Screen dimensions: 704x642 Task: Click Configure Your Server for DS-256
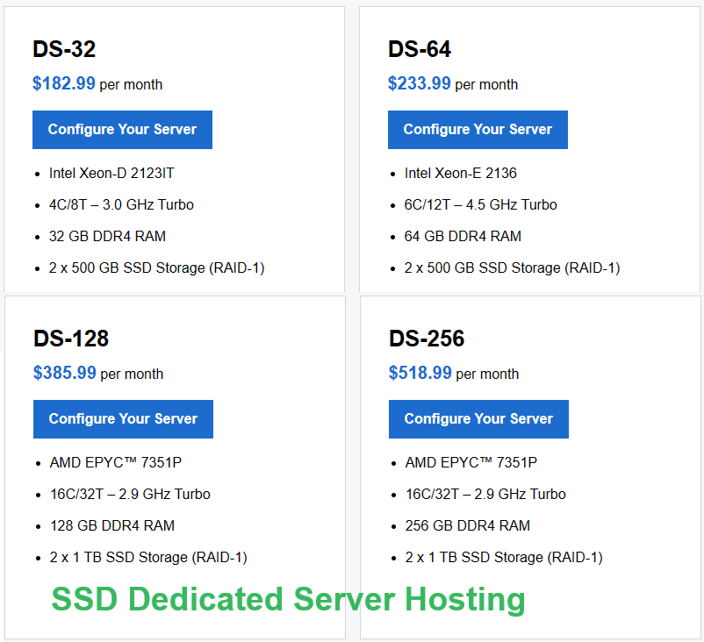[x=478, y=419]
